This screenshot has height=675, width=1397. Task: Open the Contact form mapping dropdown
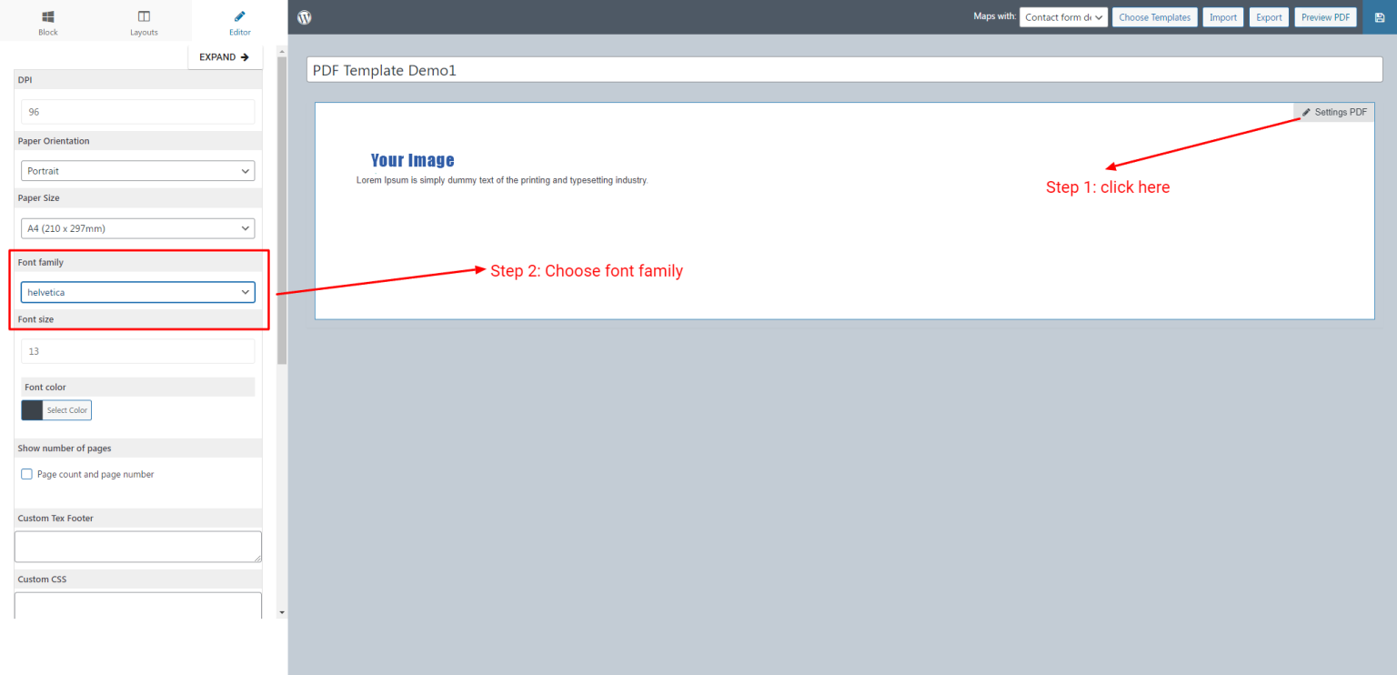tap(1062, 16)
